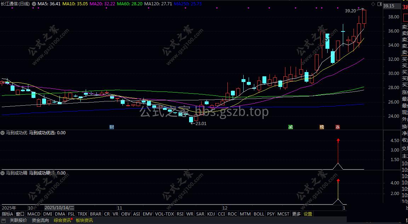
Task: Click the MA120: 27.71 value
Action: click(x=158, y=4)
